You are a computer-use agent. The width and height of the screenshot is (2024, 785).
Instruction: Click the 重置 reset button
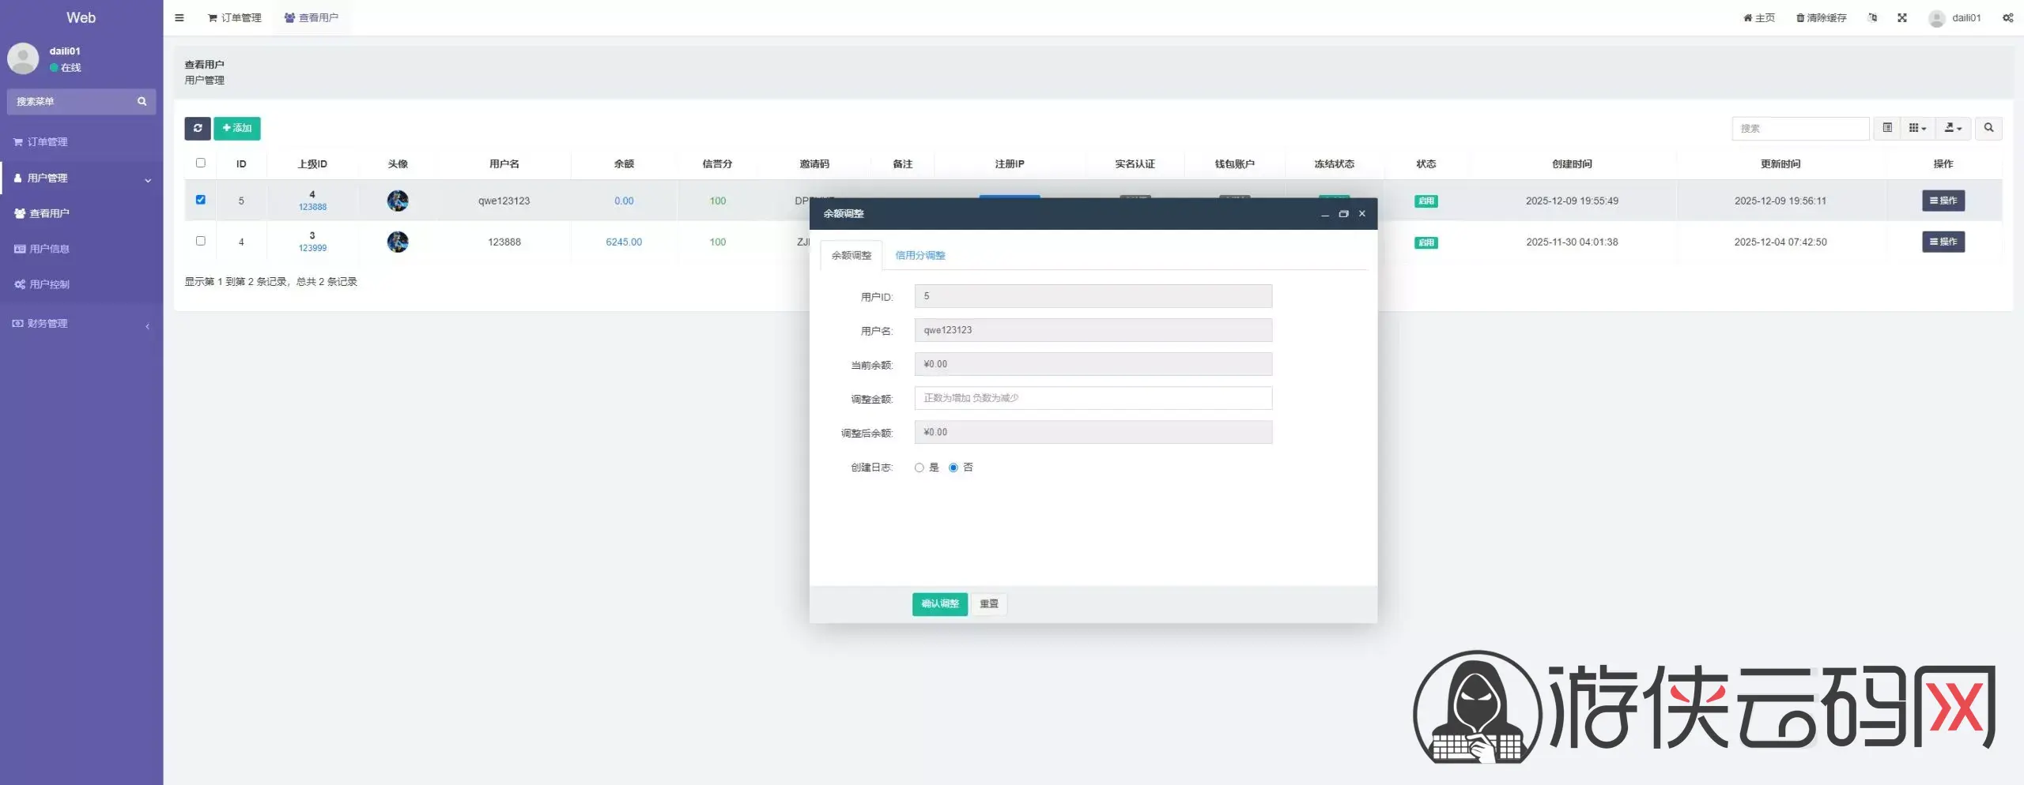(x=988, y=604)
